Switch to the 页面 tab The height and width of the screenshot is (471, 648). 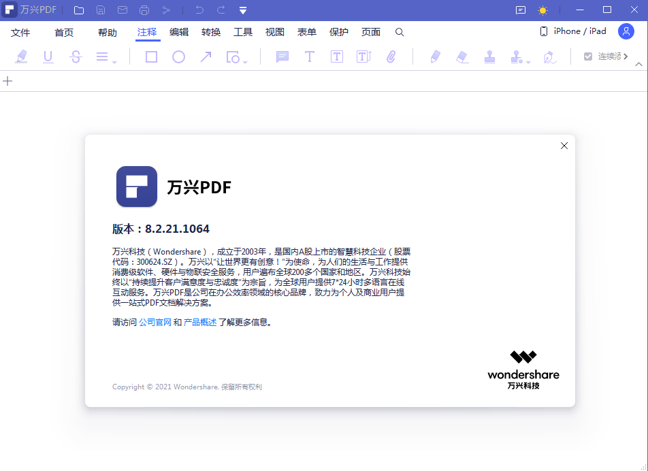pos(371,32)
